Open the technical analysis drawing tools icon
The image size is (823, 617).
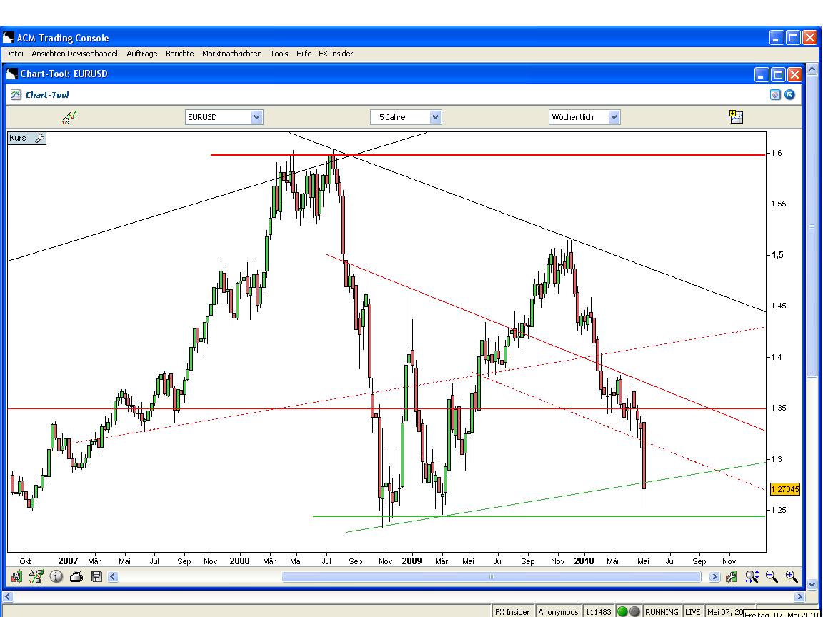tap(36, 577)
